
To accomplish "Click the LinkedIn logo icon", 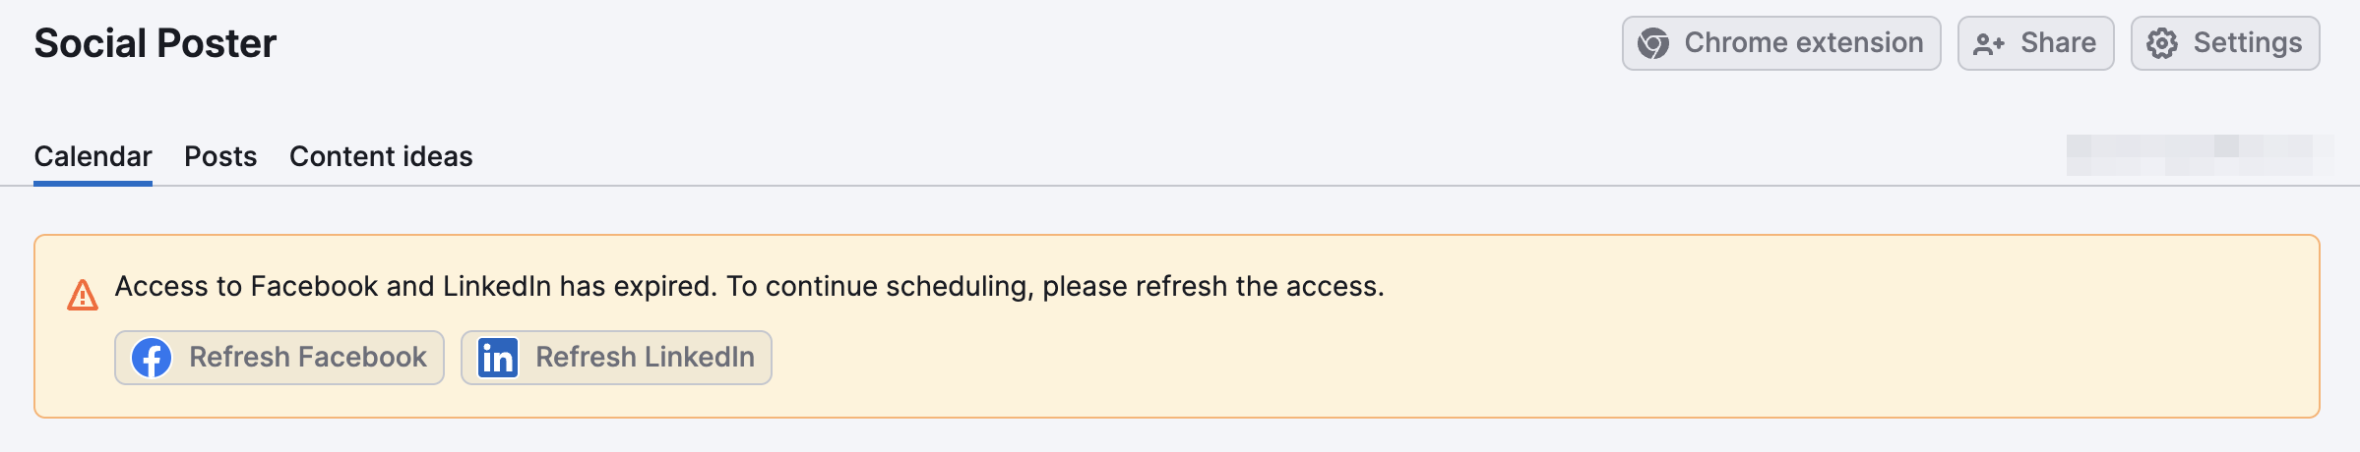I will click(498, 358).
